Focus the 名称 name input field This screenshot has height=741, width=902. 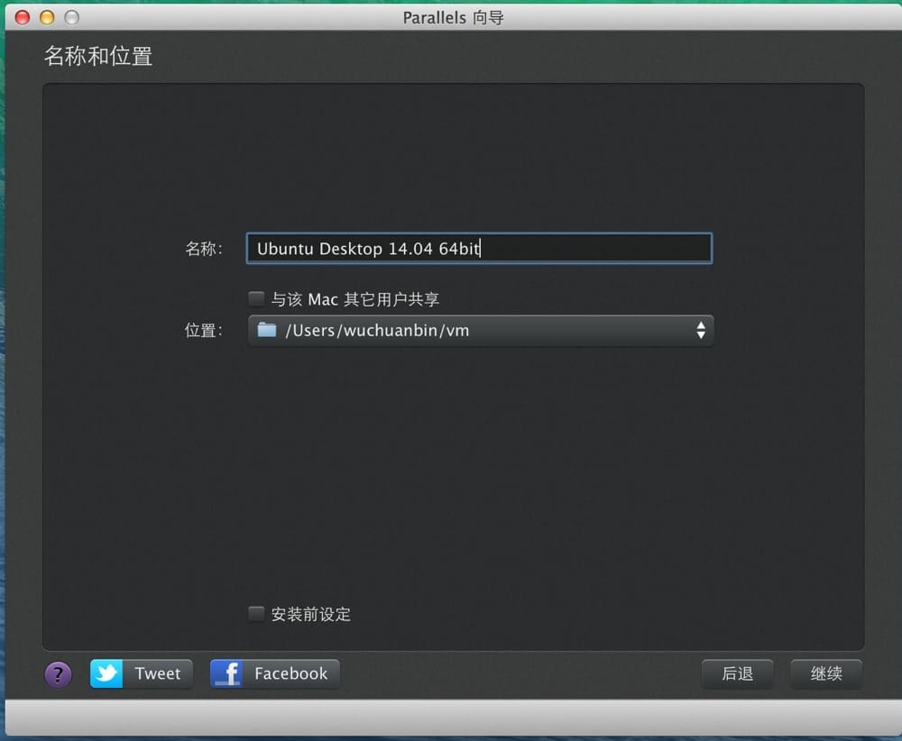479,248
